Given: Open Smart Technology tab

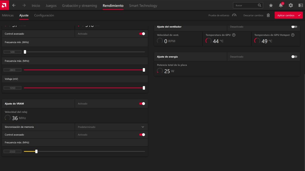Looking at the screenshot, I should [143, 6].
